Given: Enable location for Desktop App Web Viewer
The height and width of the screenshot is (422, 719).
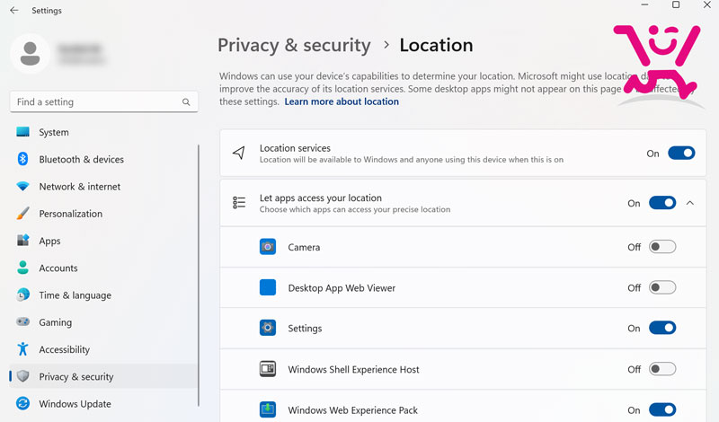Looking at the screenshot, I should click(x=662, y=287).
